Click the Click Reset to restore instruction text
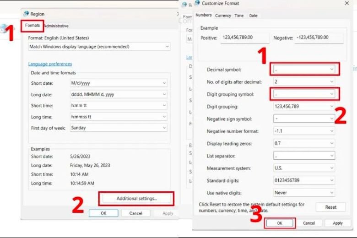The width and height of the screenshot is (357, 238). tap(252, 207)
